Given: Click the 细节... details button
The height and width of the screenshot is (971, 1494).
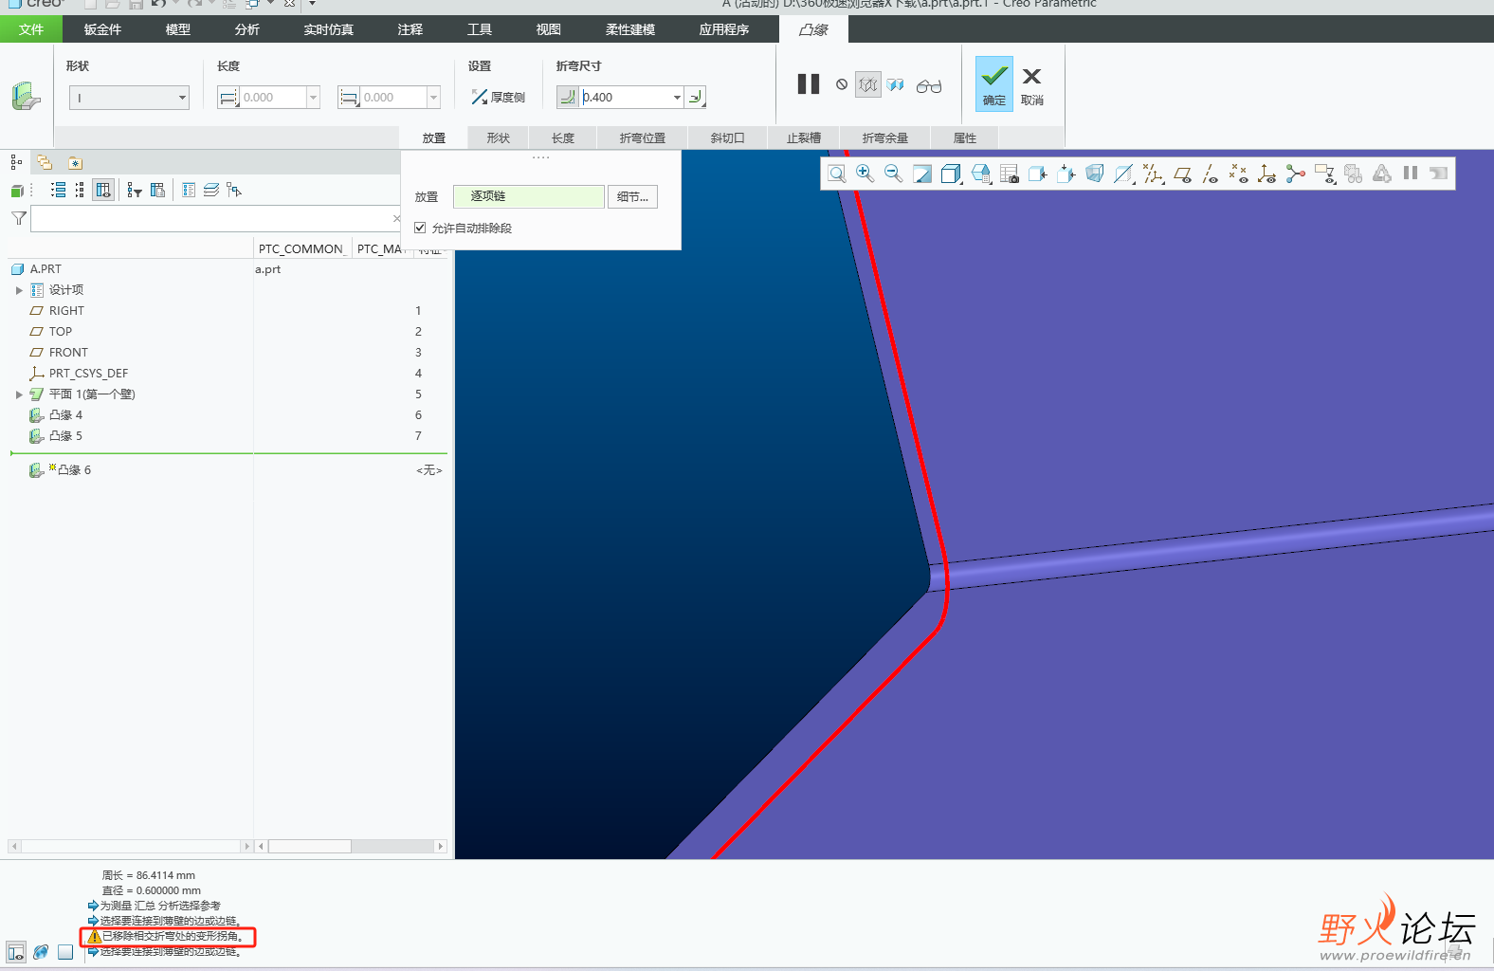Looking at the screenshot, I should [632, 196].
